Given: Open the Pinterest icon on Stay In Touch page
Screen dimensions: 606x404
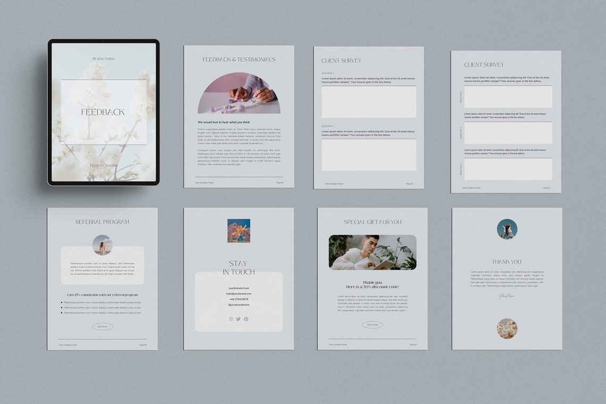Looking at the screenshot, I should 246,319.
